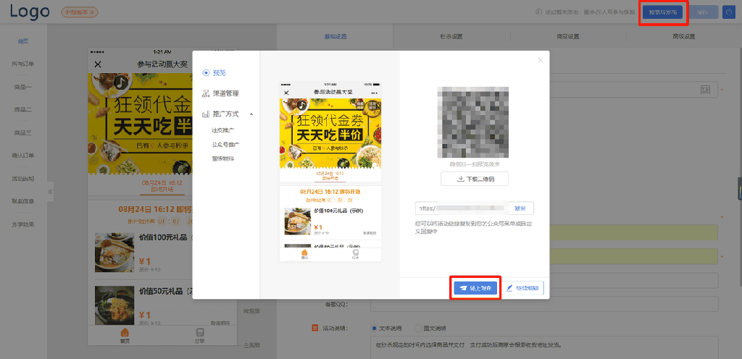The height and width of the screenshot is (359, 742).
Task: Open 渠道管理 in the dialog sidebar
Action: tap(226, 93)
